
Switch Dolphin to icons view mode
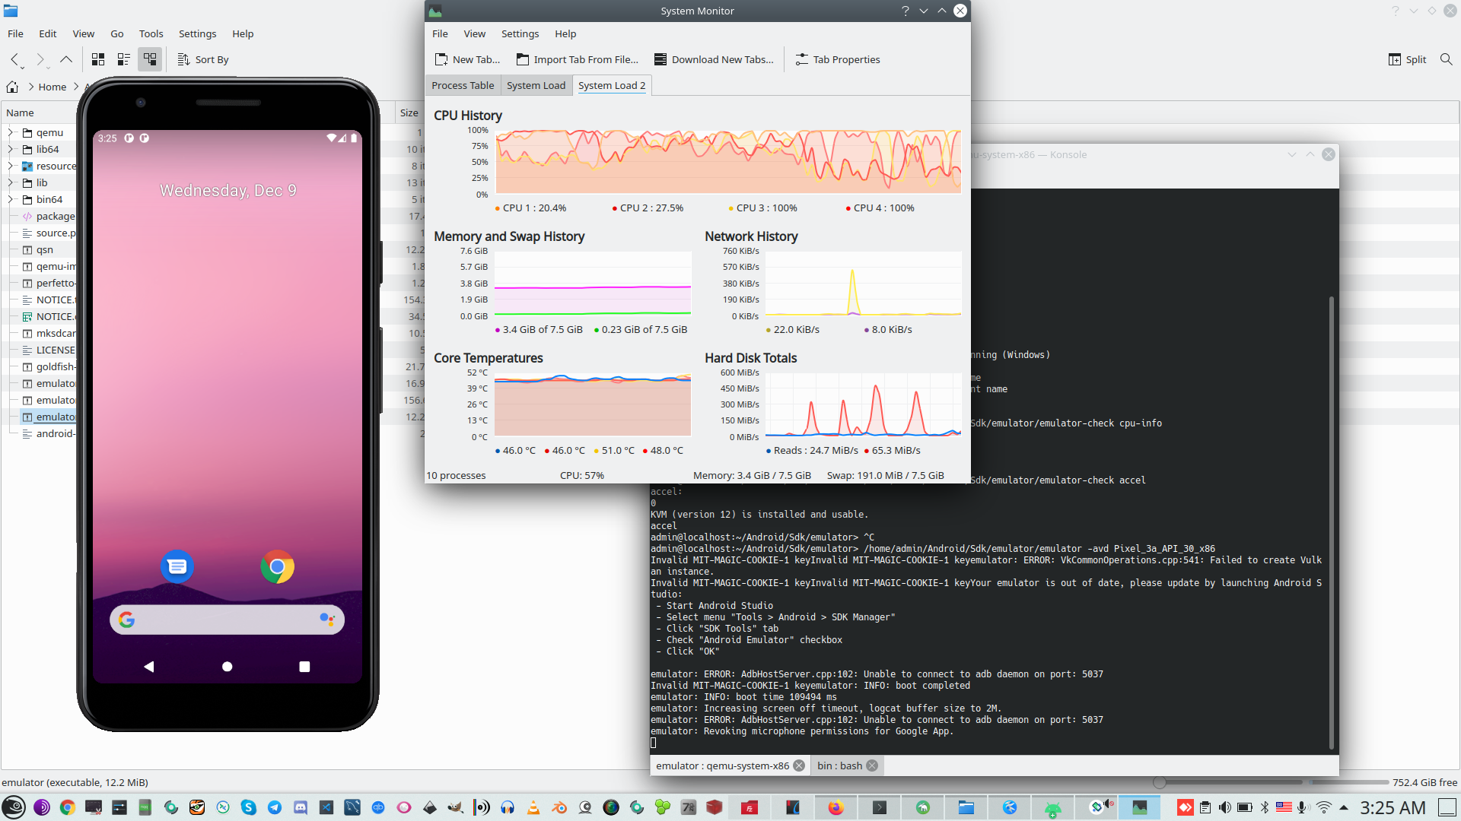point(98,59)
